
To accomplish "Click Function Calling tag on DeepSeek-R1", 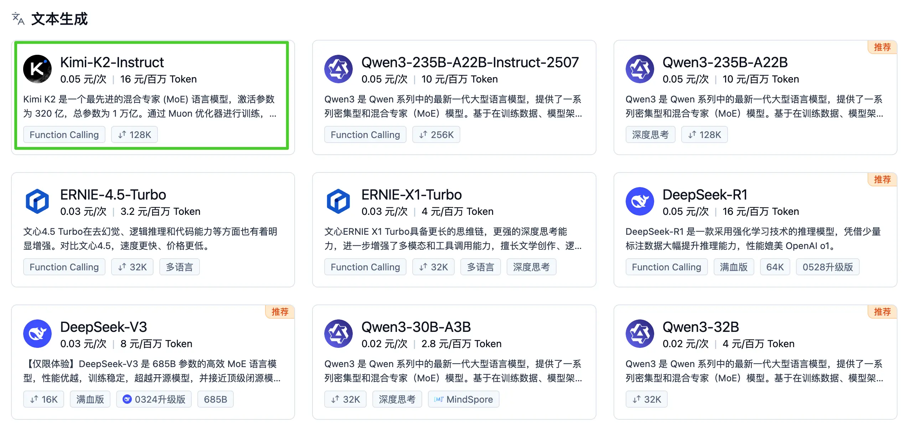I will pos(666,267).
